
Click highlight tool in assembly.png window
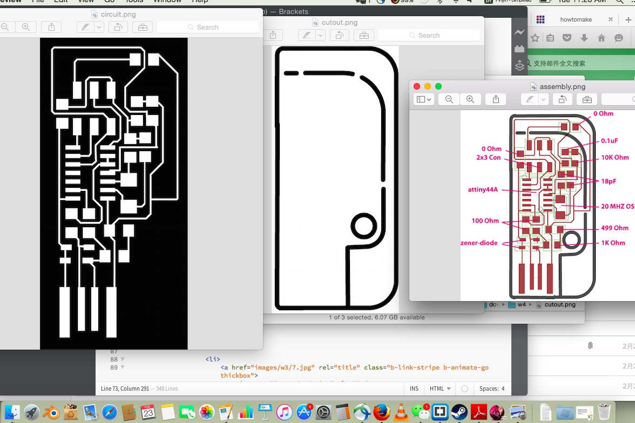[x=530, y=99]
